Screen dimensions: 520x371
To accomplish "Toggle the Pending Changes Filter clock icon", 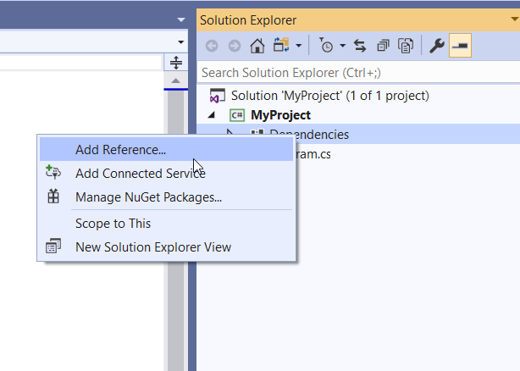I will coord(326,46).
